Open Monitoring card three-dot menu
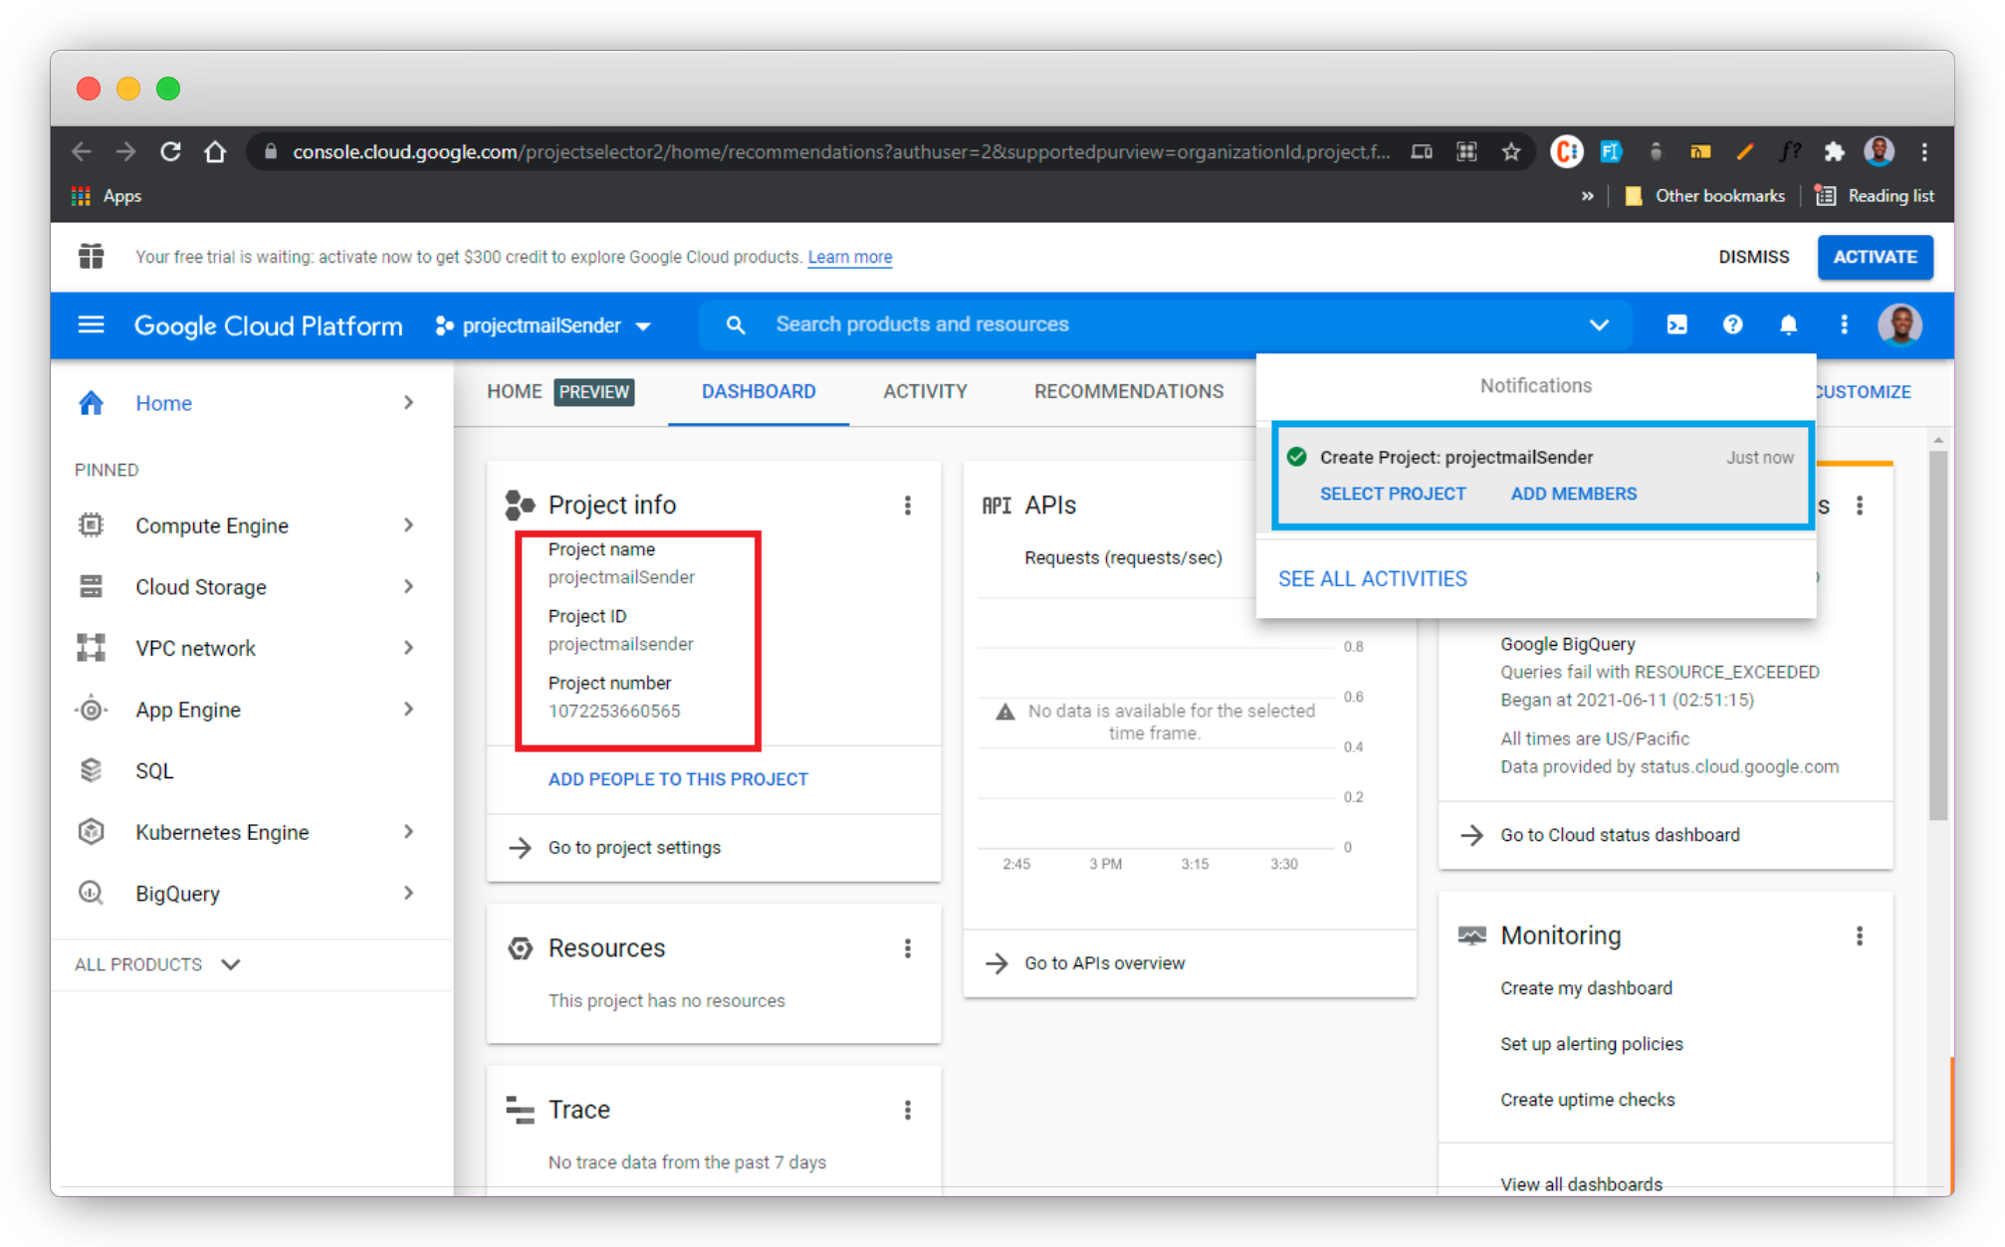The image size is (2005, 1247). tap(1859, 935)
